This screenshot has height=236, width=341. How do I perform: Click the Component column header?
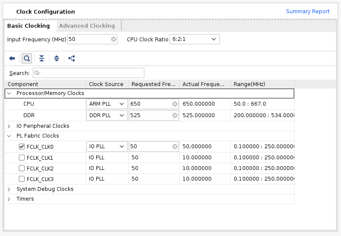pyautogui.click(x=45, y=84)
